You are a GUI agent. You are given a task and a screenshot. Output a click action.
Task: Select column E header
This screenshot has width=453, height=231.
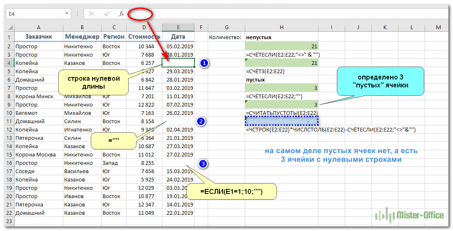[178, 27]
